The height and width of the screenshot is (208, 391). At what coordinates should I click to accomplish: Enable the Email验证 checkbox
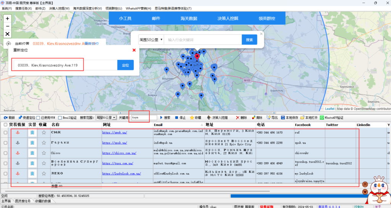coord(60,118)
